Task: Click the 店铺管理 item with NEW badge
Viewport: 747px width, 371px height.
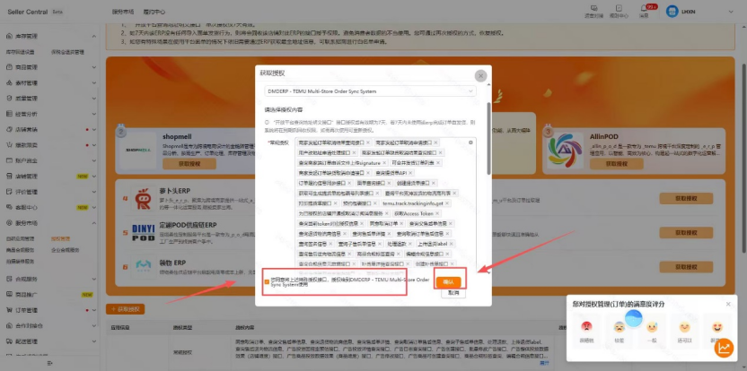Action: [x=49, y=176]
